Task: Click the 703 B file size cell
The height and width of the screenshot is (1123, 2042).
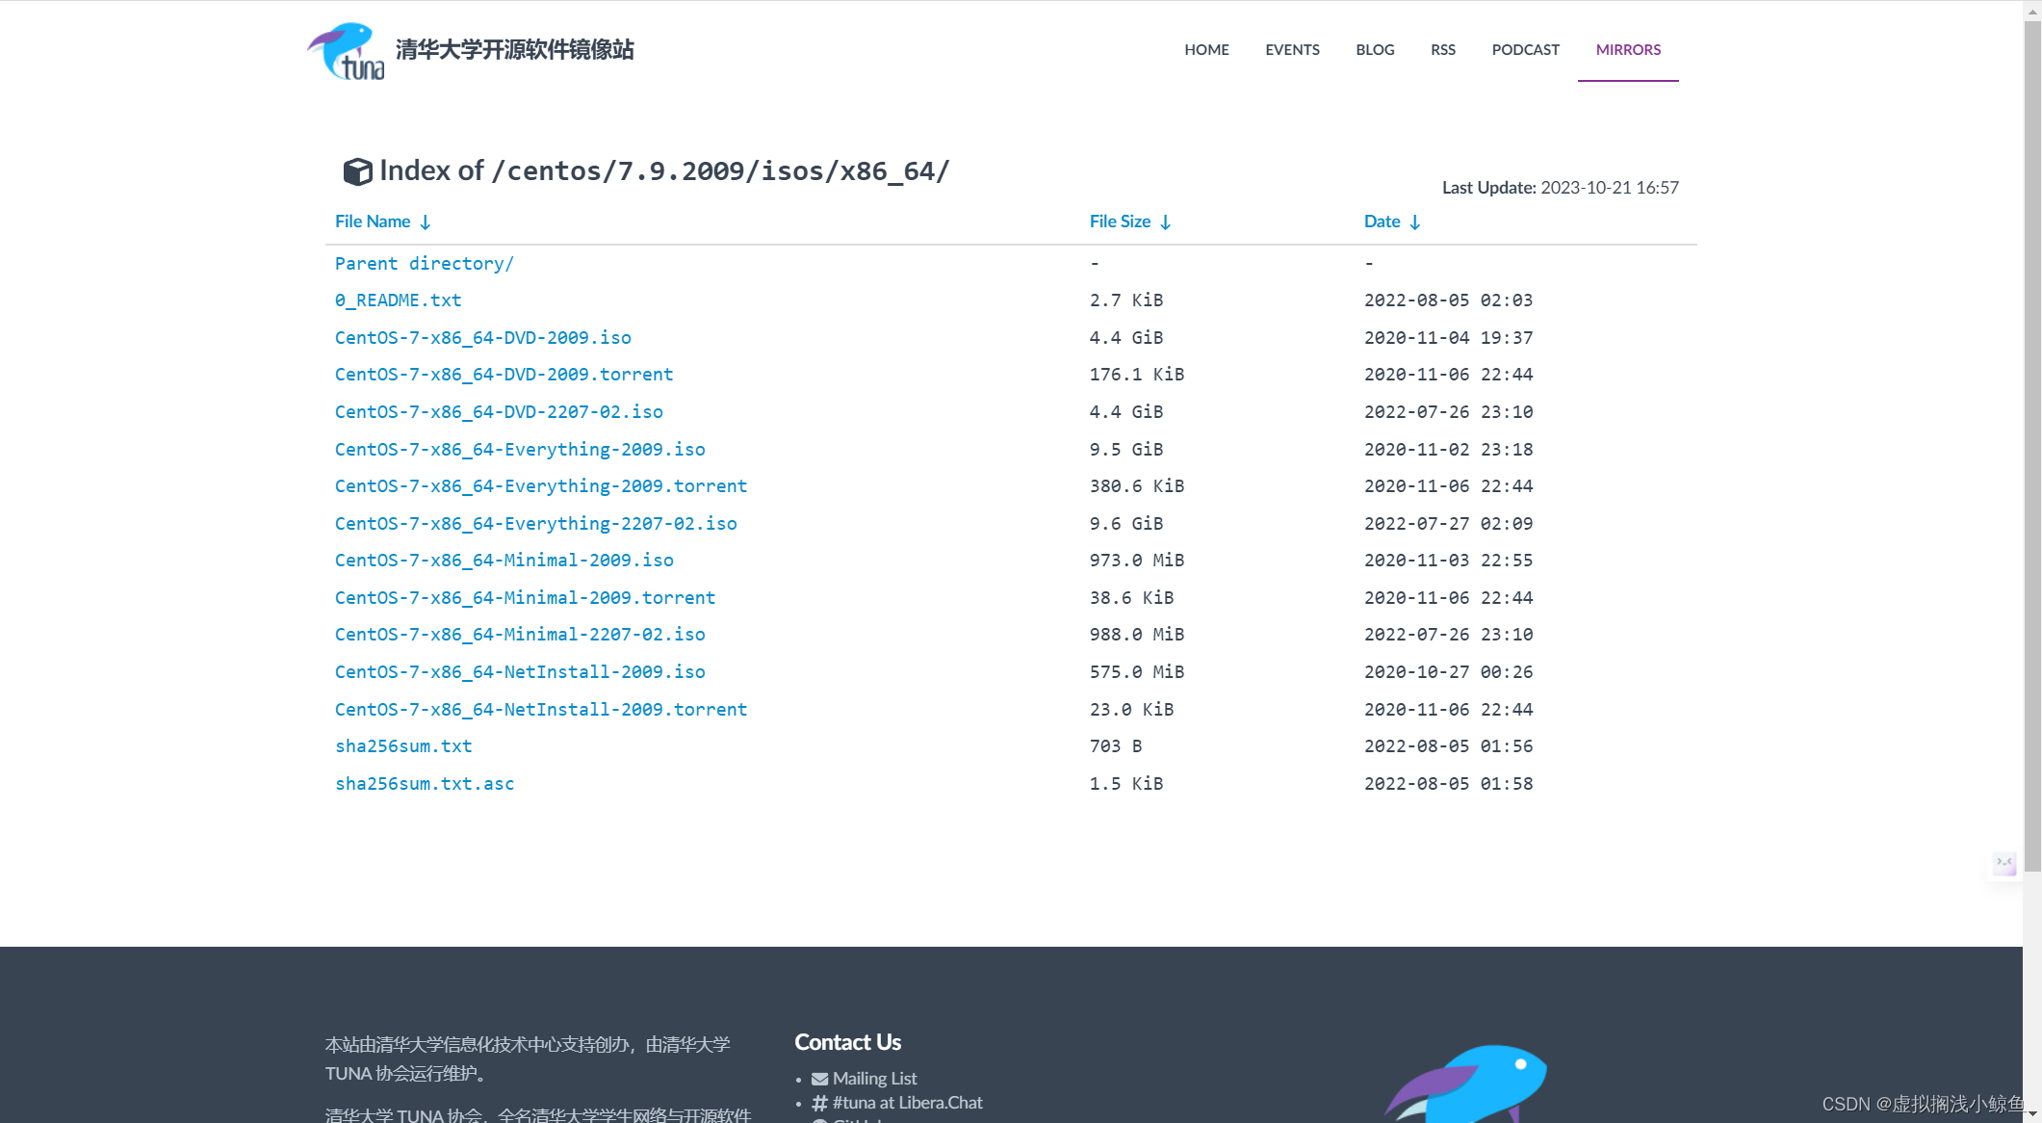Action: click(x=1116, y=746)
